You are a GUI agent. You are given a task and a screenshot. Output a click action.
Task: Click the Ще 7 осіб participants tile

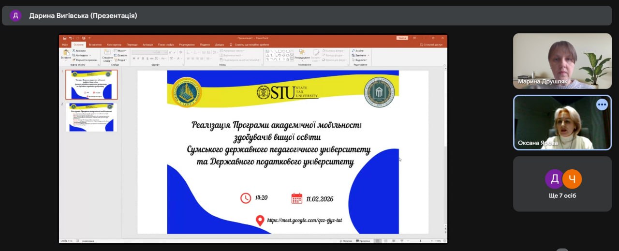click(x=562, y=184)
